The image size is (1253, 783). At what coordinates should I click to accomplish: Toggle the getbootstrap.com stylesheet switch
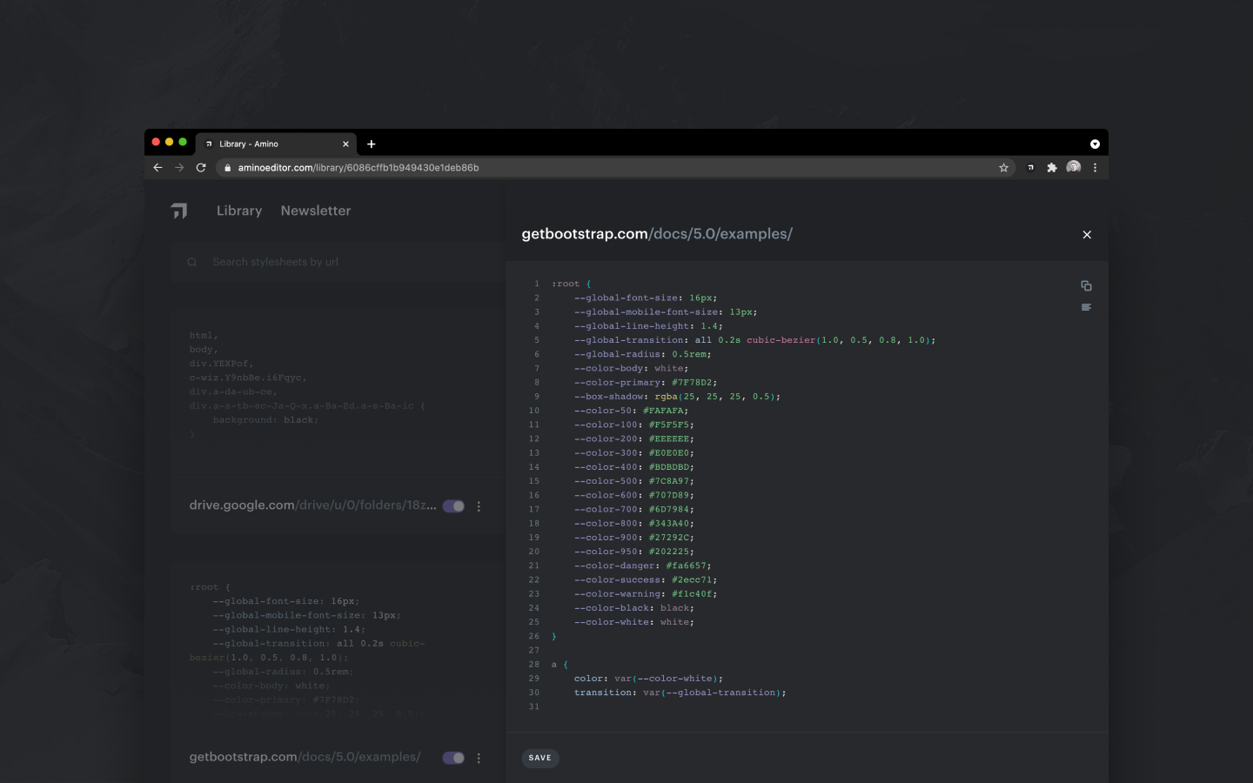453,758
